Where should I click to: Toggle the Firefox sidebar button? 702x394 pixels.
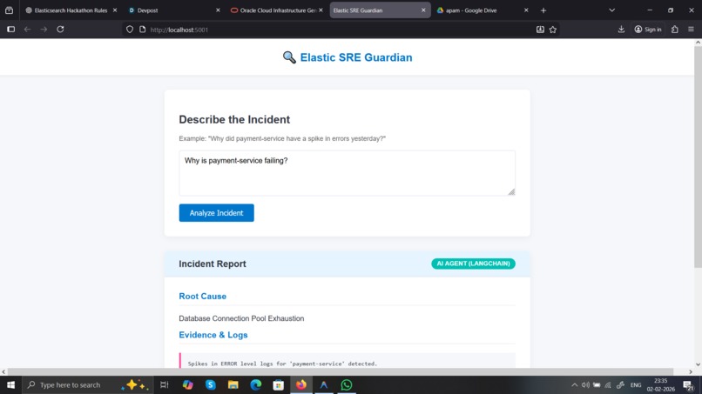[10, 30]
